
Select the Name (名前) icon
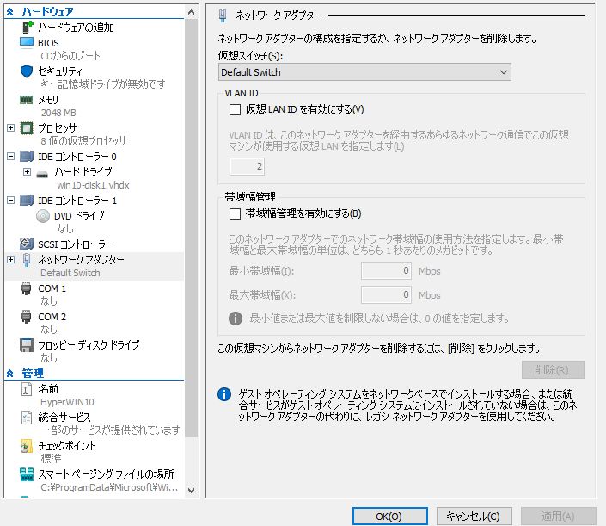(27, 389)
